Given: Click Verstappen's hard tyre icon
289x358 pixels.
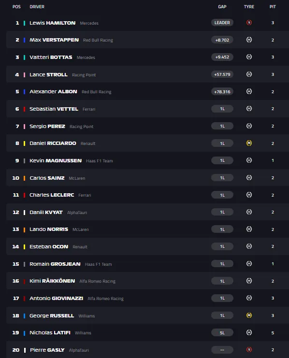Looking at the screenshot, I should coord(249,40).
